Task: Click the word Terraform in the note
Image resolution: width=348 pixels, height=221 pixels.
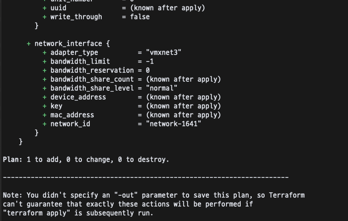Action: [x=287, y=195]
